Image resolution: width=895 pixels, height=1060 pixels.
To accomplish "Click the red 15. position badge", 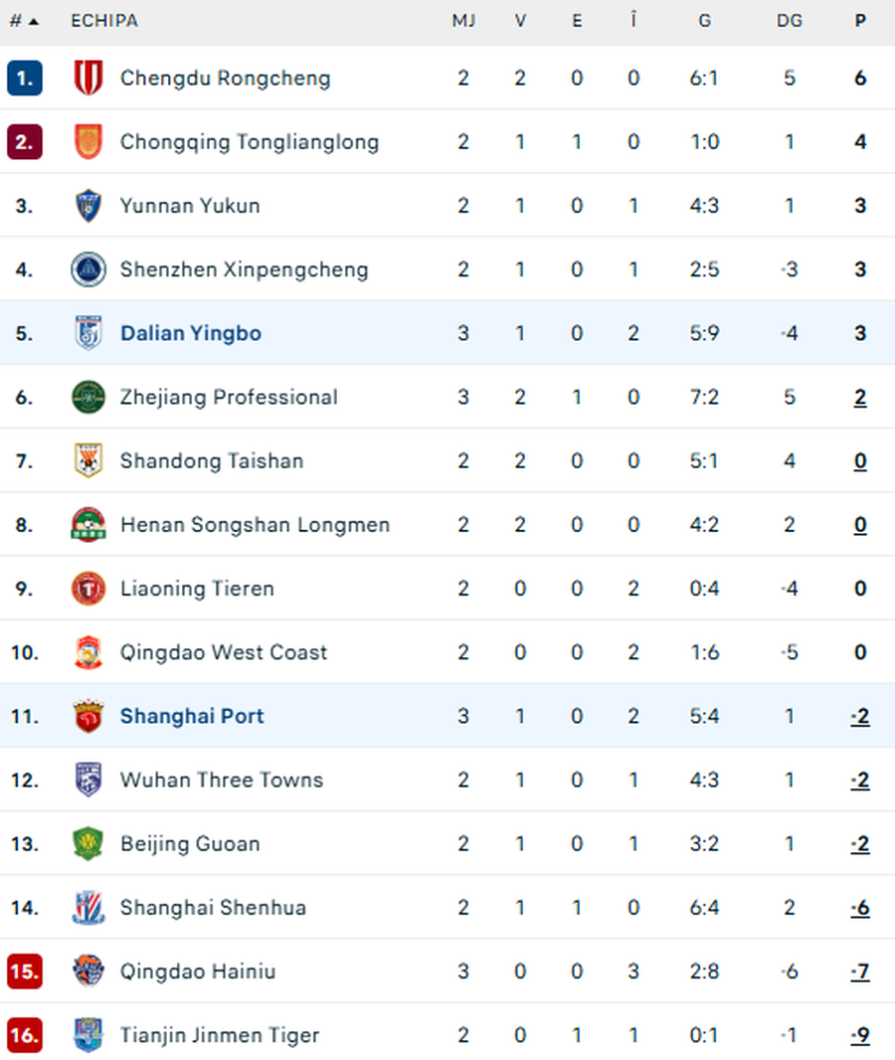I will point(24,972).
